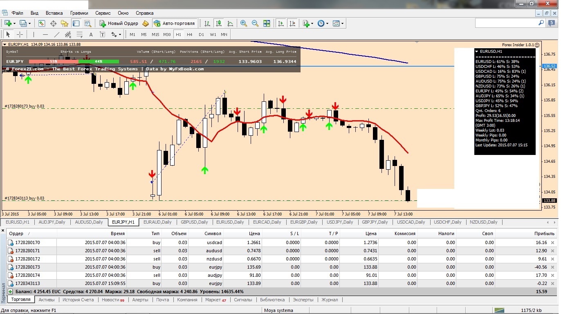Close order 1728280173 with its X
Viewport: 561px width, 314px height.
[553, 267]
